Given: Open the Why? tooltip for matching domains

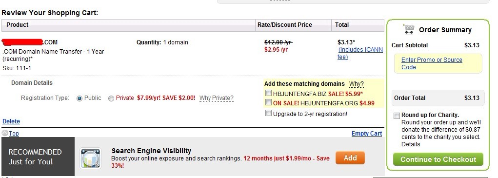Looking at the screenshot, I should 357,84.
